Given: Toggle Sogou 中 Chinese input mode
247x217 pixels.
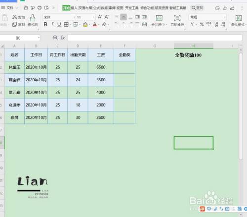Looking at the screenshot, I should point(209,209).
